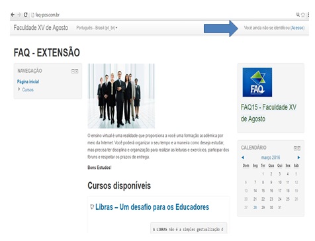
Task: Open the Português - Brasil language dropdown
Action: (x=97, y=28)
